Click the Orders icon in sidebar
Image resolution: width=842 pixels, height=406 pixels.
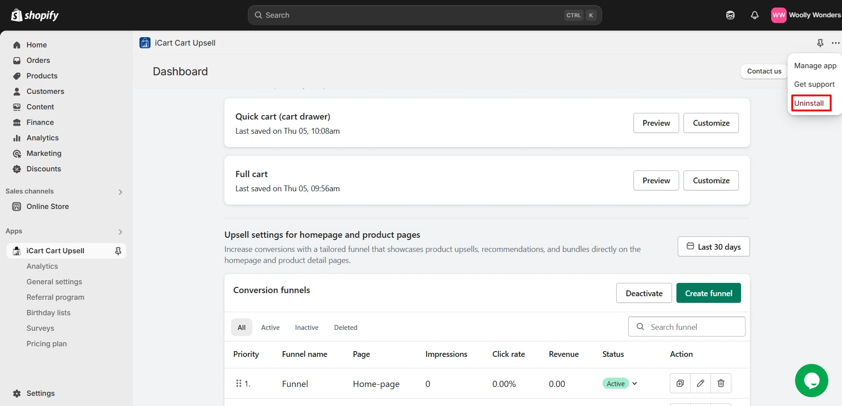click(17, 60)
